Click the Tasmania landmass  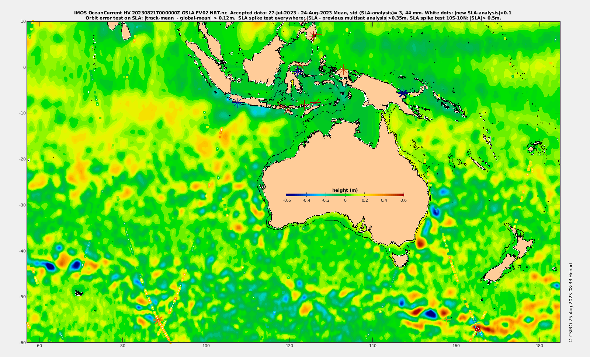point(400,259)
